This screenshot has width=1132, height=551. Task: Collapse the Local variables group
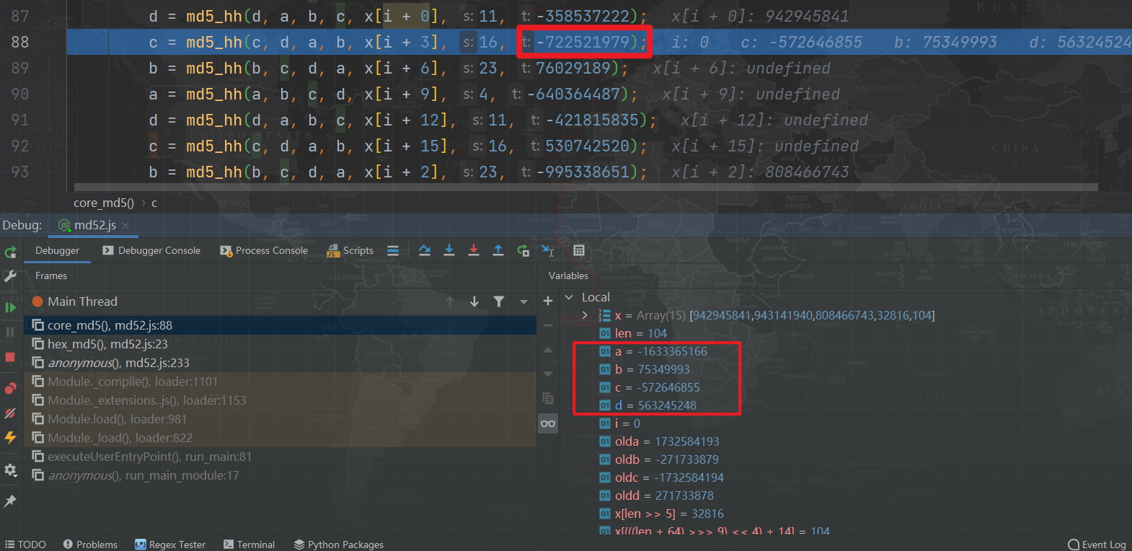click(x=569, y=297)
